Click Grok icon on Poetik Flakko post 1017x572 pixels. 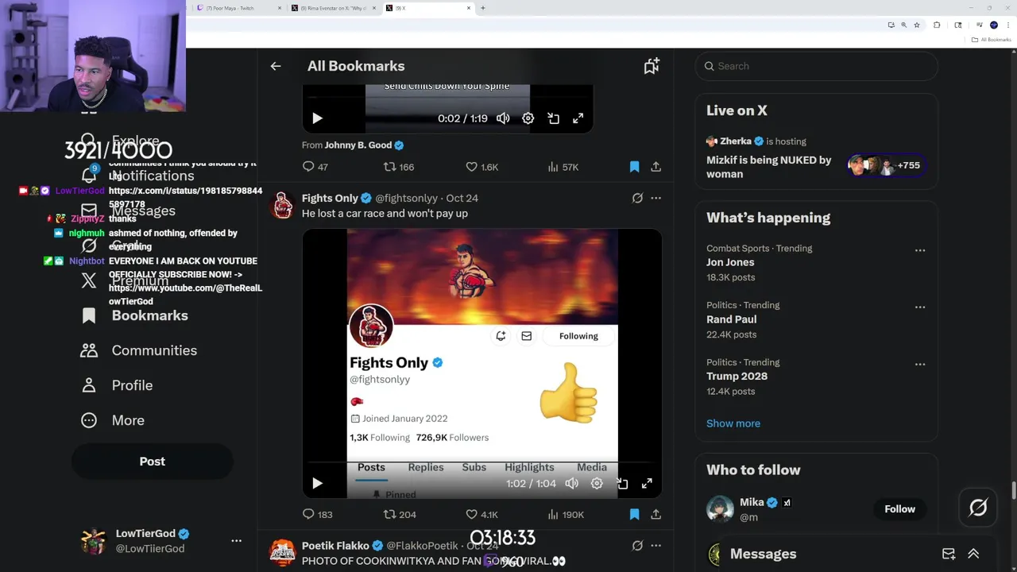point(637,546)
